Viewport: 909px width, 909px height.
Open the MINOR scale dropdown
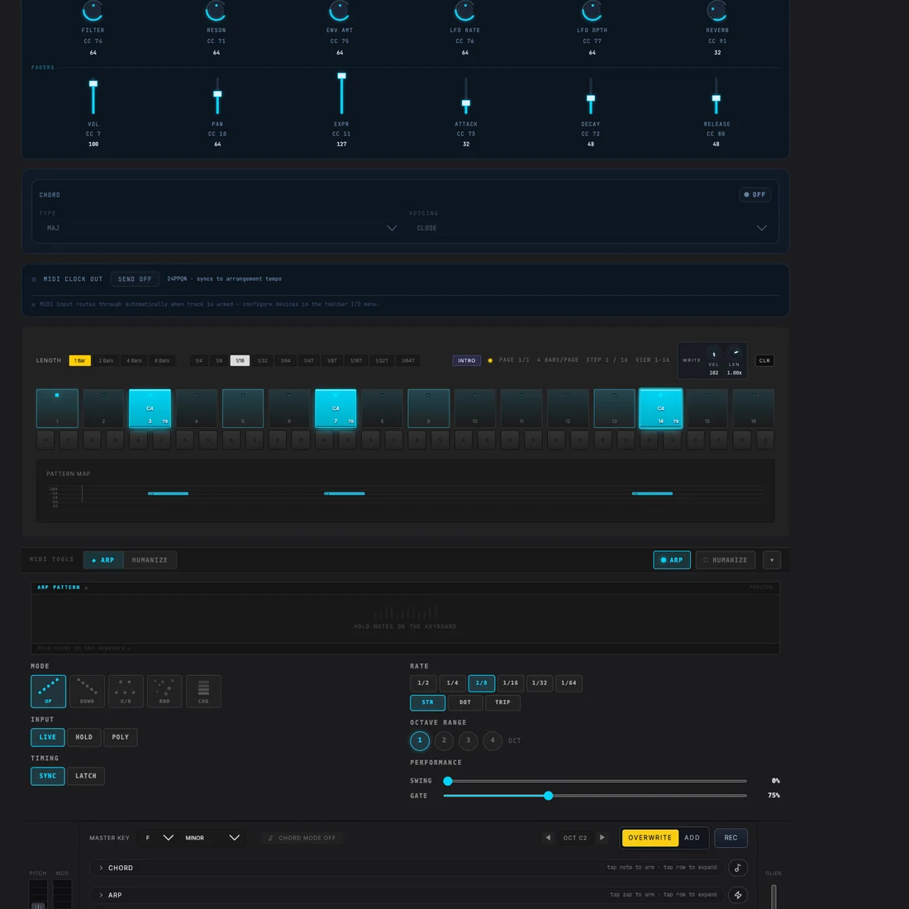coord(212,838)
